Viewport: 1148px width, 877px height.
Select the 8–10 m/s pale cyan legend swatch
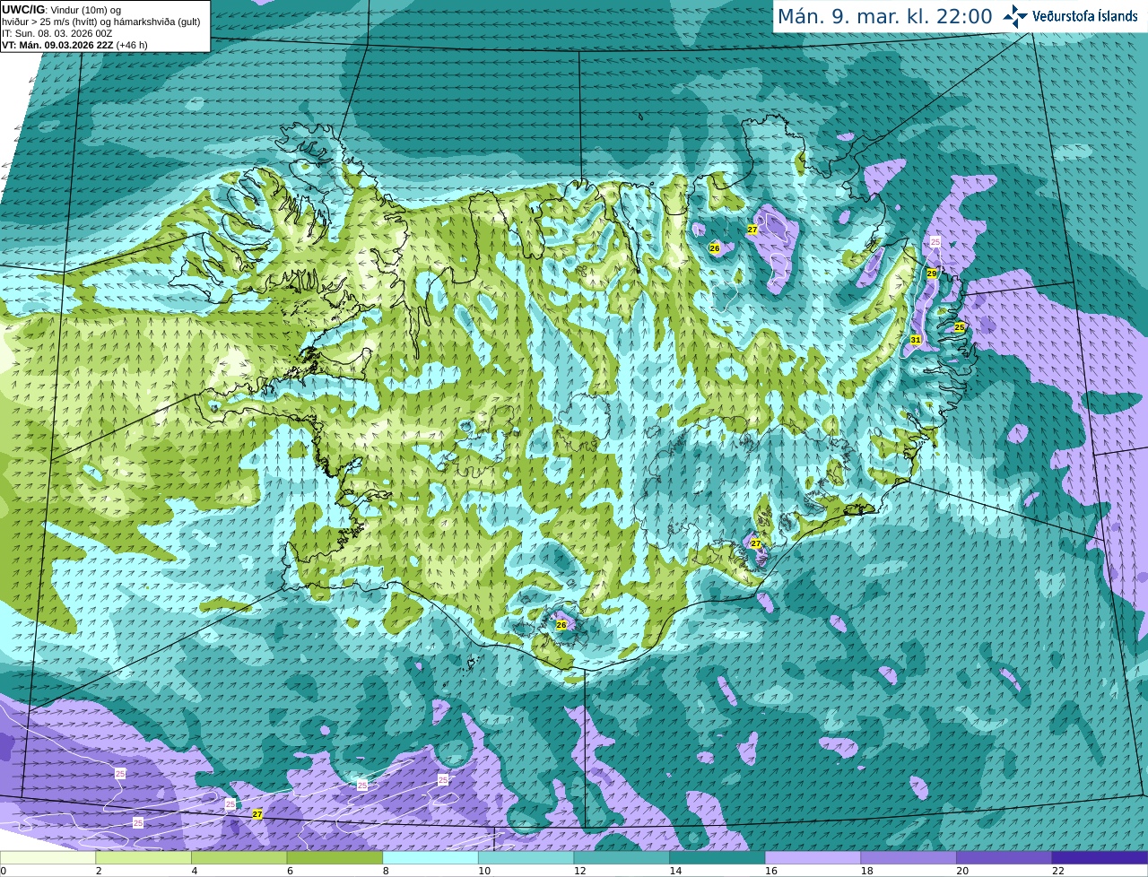(430, 857)
